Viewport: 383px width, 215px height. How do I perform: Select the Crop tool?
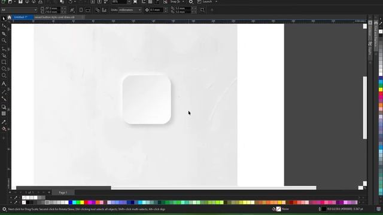tap(4, 33)
